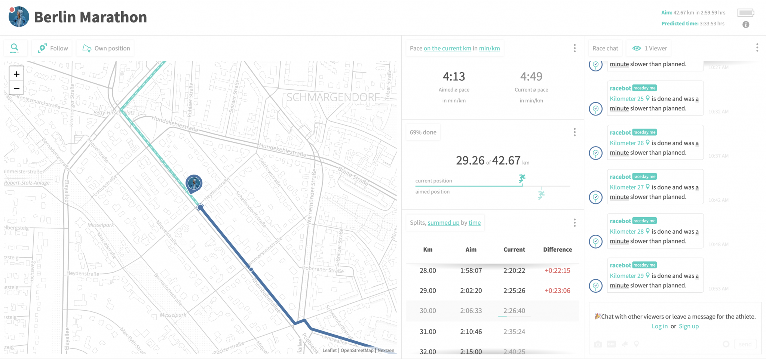The width and height of the screenshot is (766, 360).
Task: Share a location using the pin icon in chat
Action: point(637,344)
